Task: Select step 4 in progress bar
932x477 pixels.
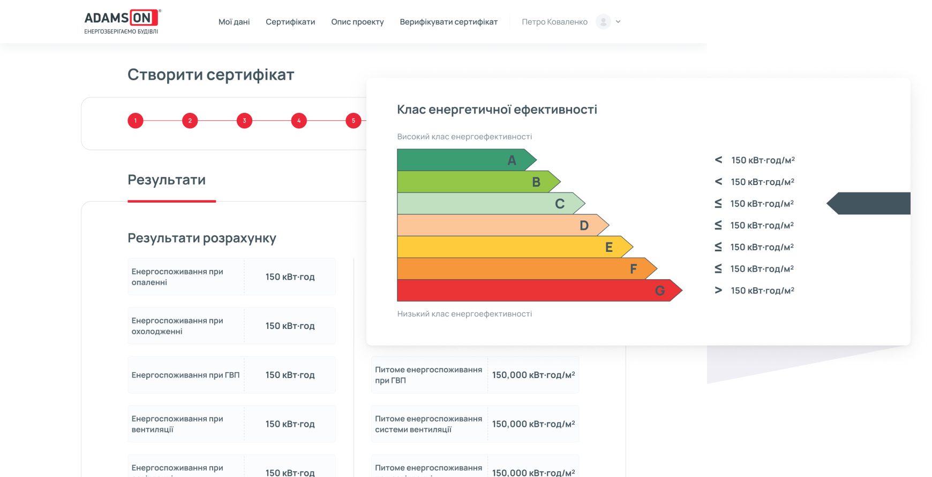Action: (x=299, y=121)
